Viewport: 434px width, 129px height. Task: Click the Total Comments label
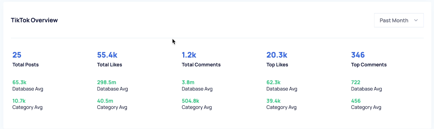pos(201,65)
